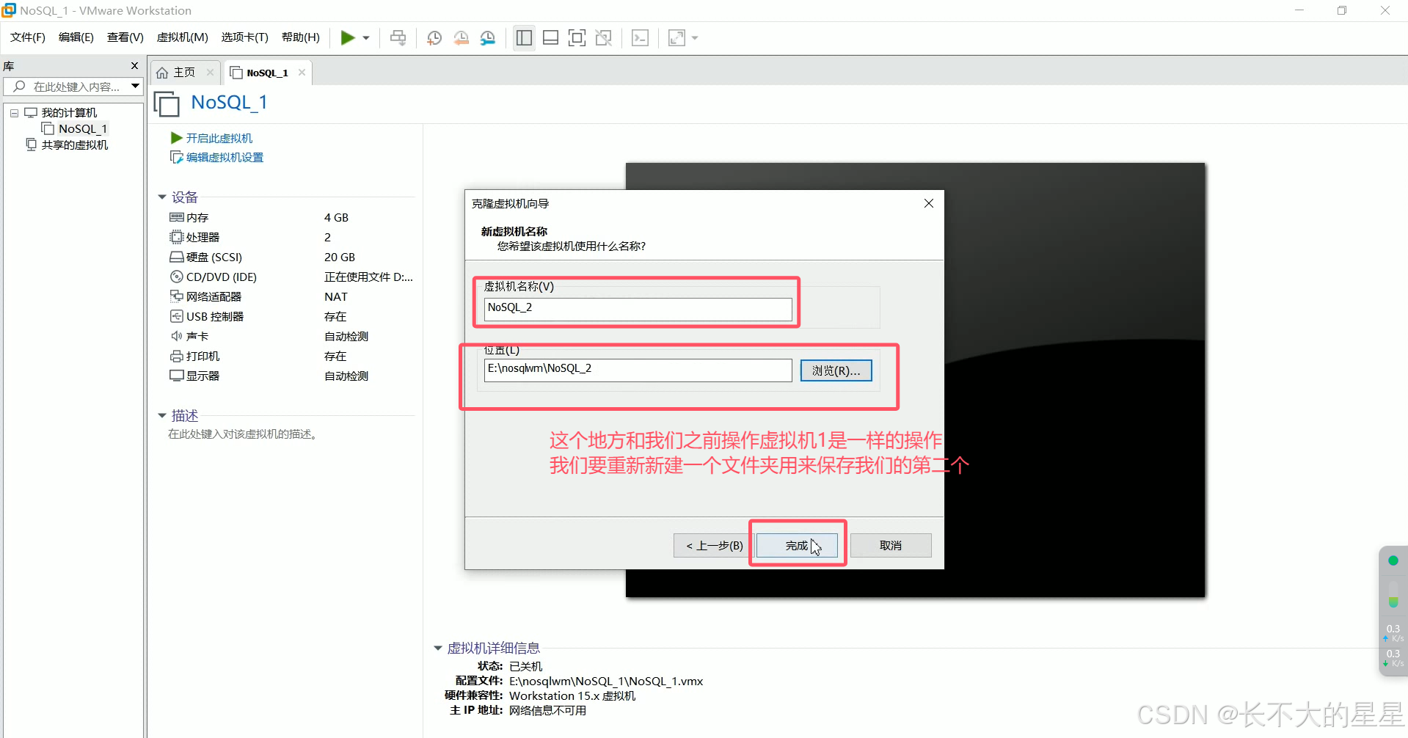
Task: Click the 打印机 printer device icon
Action: click(177, 356)
